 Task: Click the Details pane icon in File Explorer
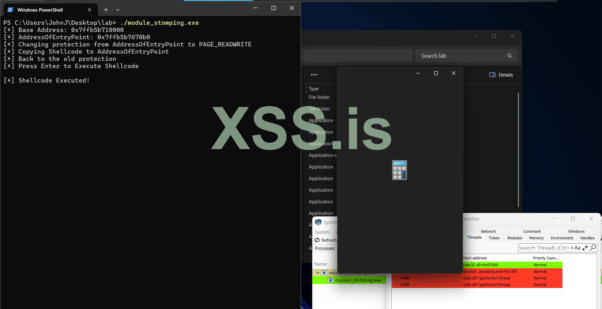(x=493, y=75)
